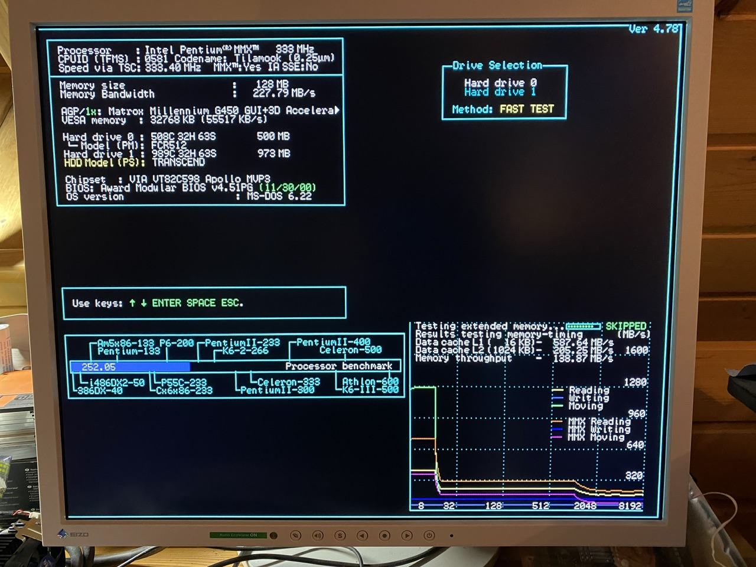Viewport: 756px width, 567px height.
Task: Click the Processor benchmark label
Action: coord(338,366)
